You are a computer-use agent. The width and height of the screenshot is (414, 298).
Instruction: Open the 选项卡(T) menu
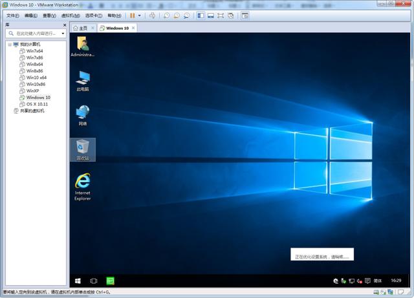pos(93,16)
